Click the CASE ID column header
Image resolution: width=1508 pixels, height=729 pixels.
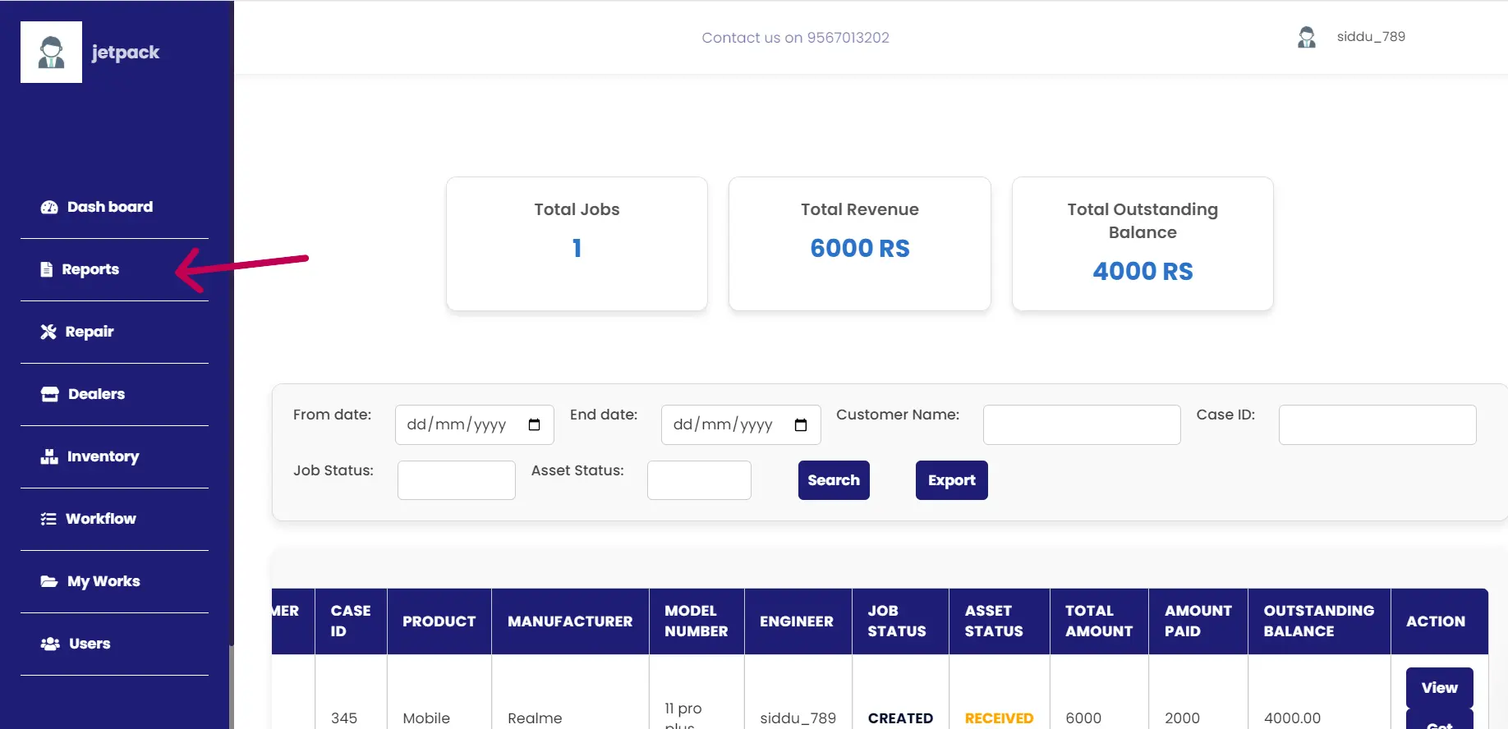click(x=351, y=621)
